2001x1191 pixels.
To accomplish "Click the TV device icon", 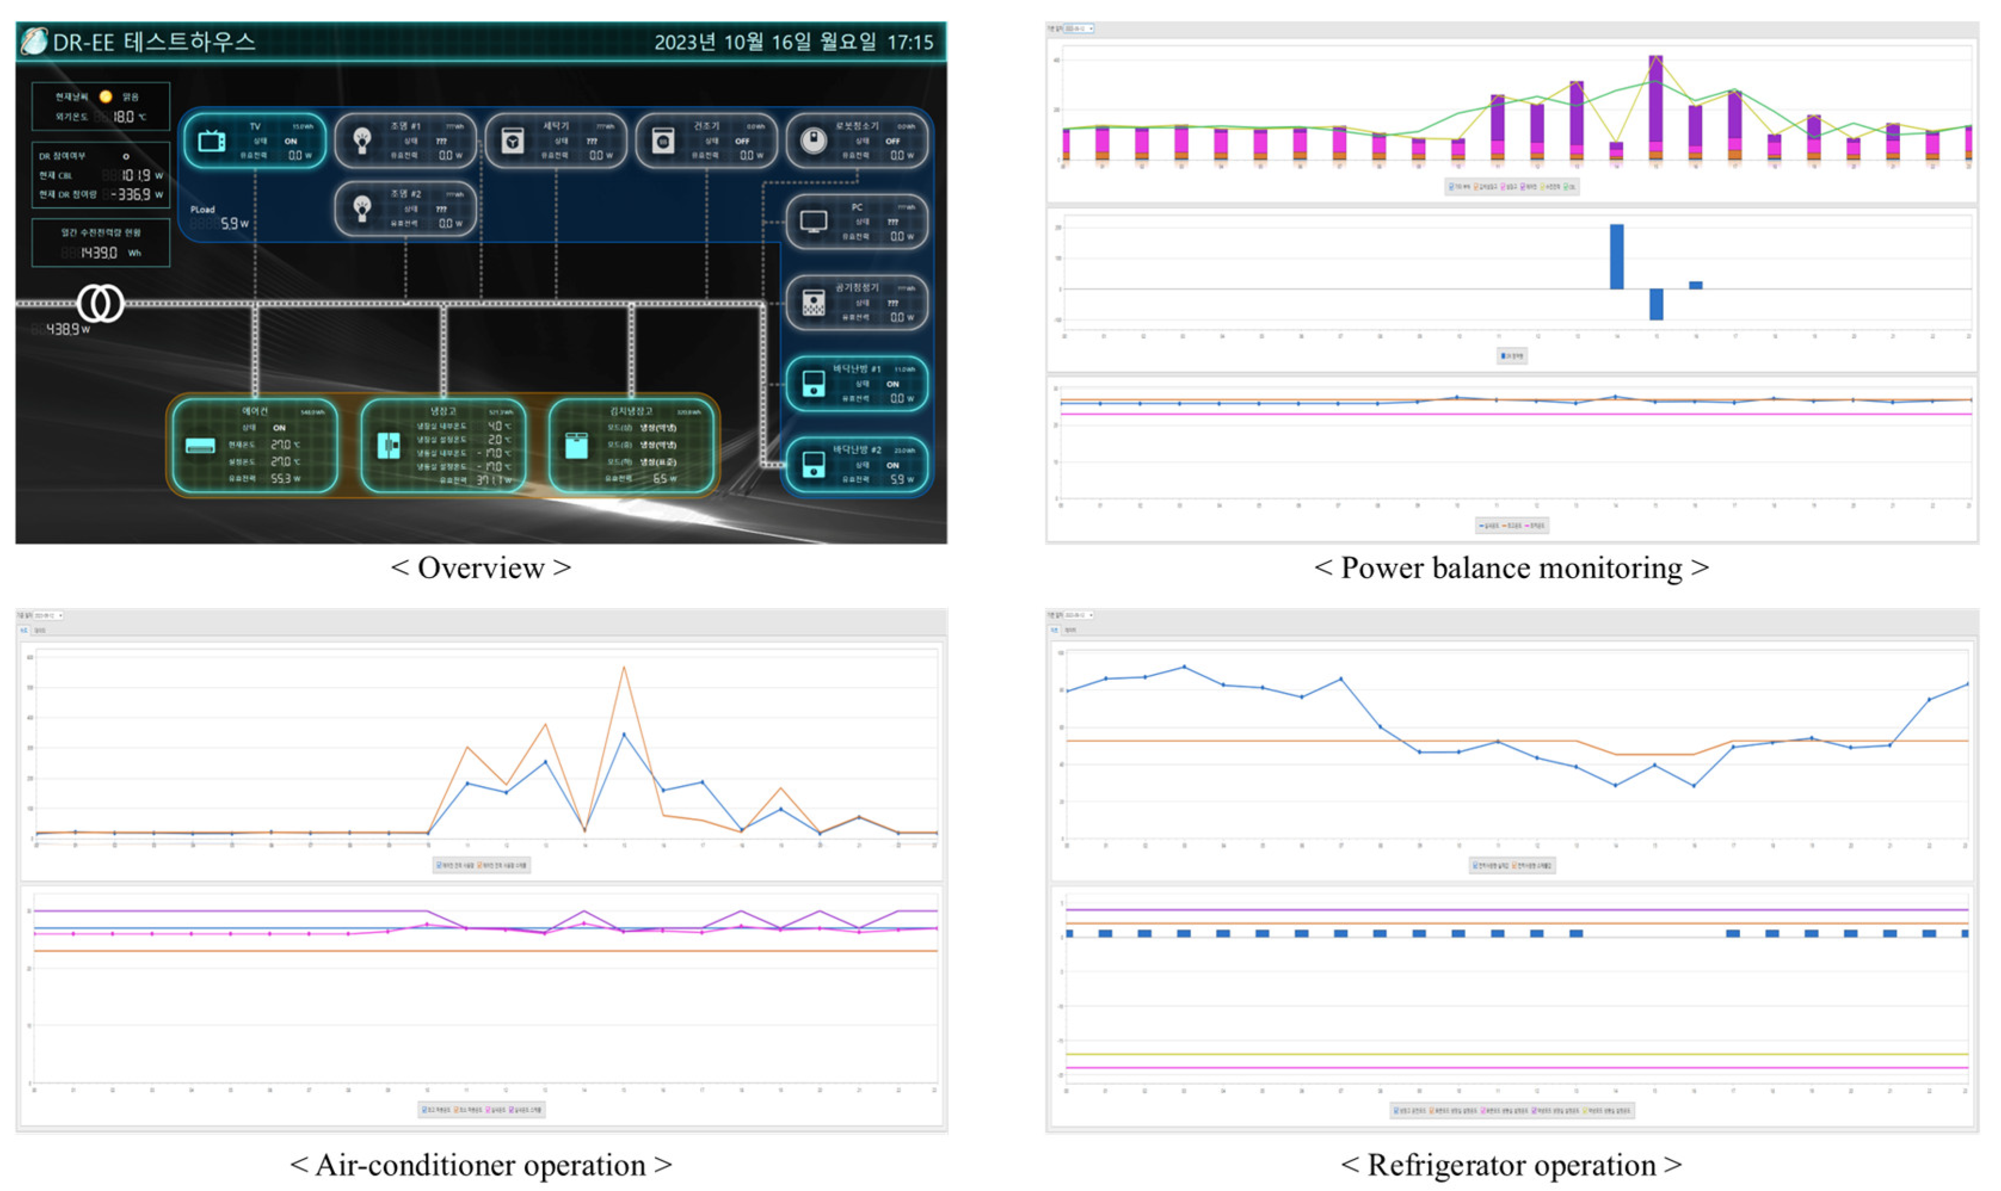I will coord(211,141).
